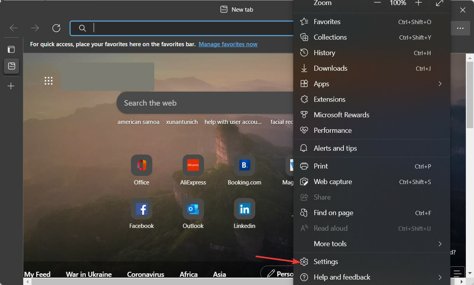Use Find on page
474x285 pixels.
pos(333,212)
